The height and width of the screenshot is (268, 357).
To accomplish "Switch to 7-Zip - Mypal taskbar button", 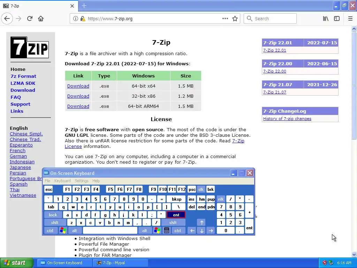I will pyautogui.click(x=121, y=263).
